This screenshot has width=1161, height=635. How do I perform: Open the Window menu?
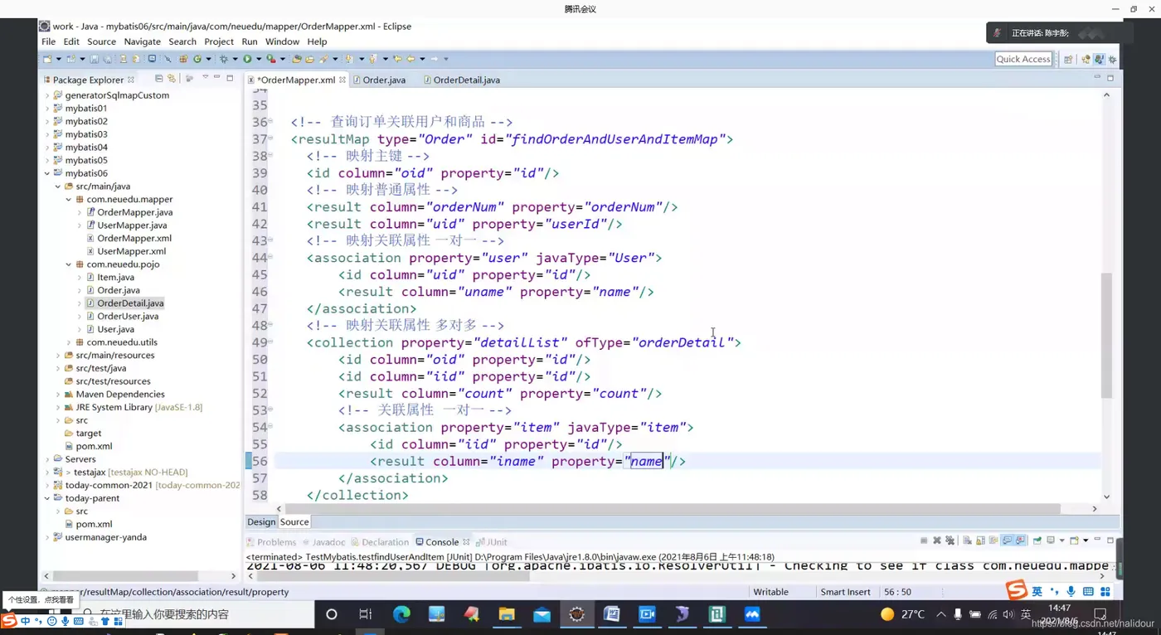pos(282,41)
